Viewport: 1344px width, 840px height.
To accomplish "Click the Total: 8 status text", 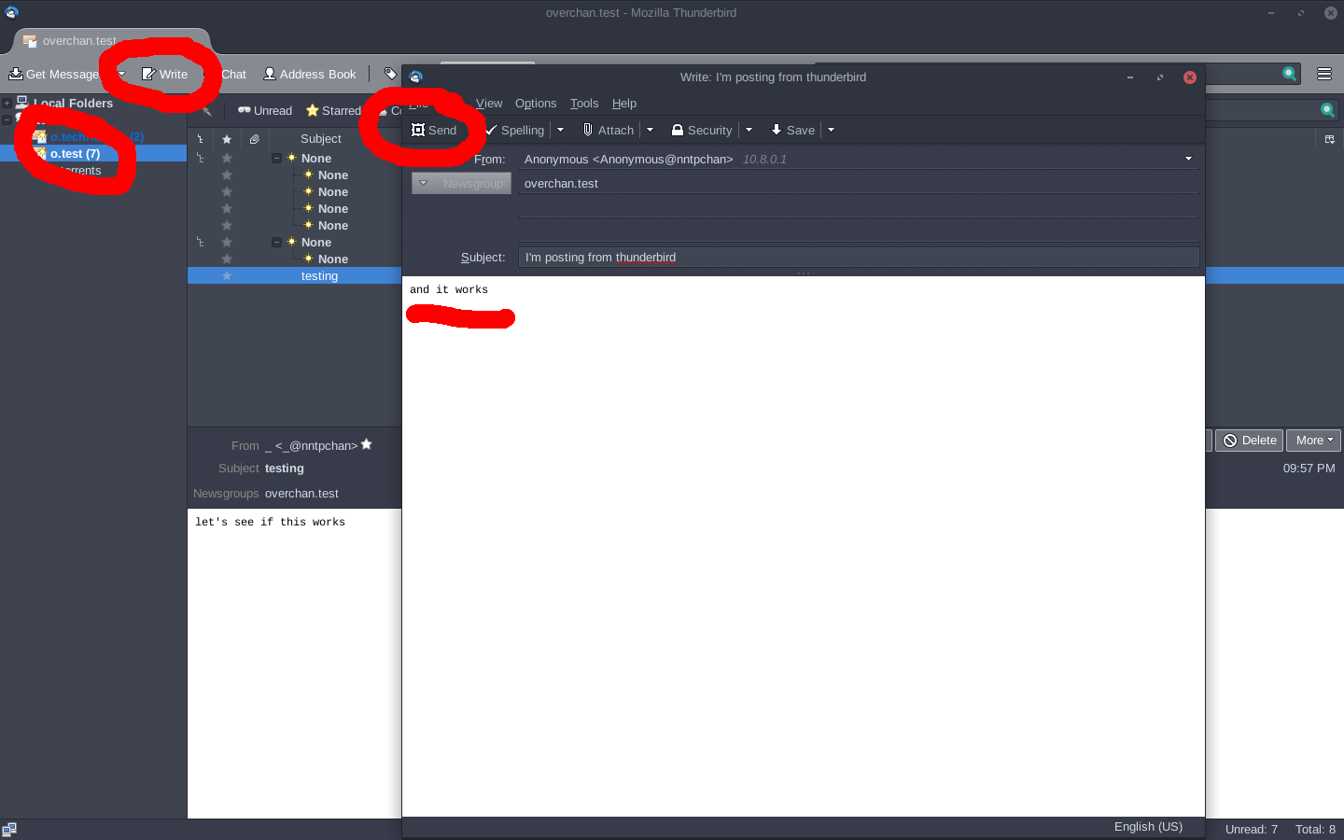I will [x=1315, y=829].
